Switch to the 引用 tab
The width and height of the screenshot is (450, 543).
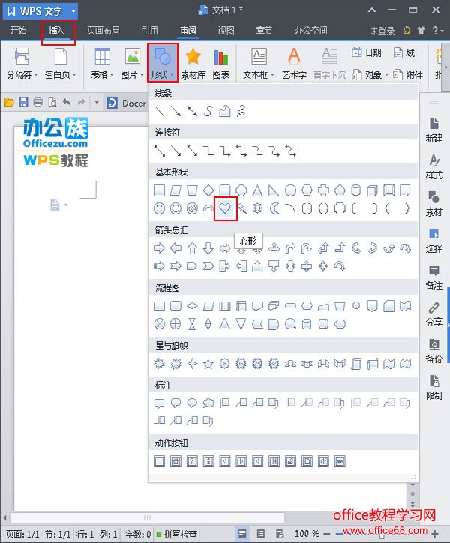point(149,31)
